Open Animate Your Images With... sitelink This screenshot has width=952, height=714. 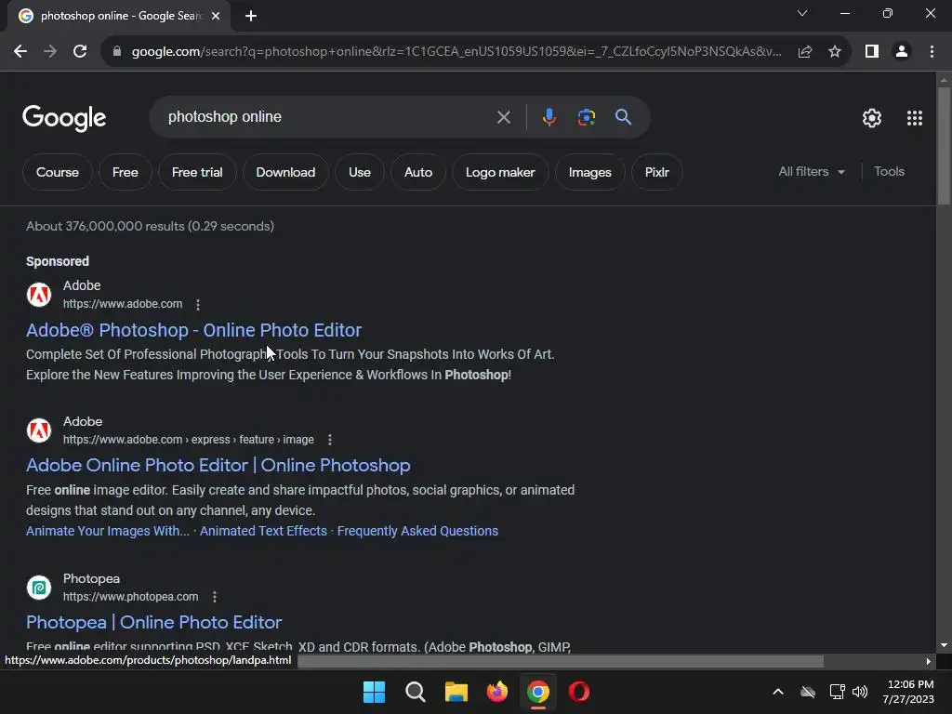108,531
